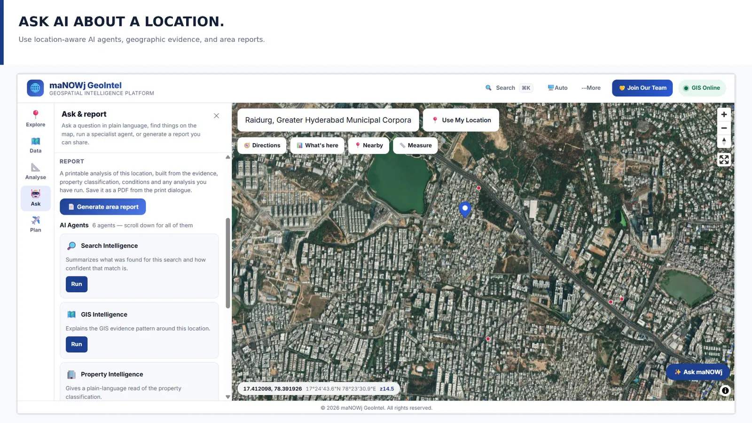Click the AI Agents heading
The height and width of the screenshot is (423, 752).
(x=74, y=226)
